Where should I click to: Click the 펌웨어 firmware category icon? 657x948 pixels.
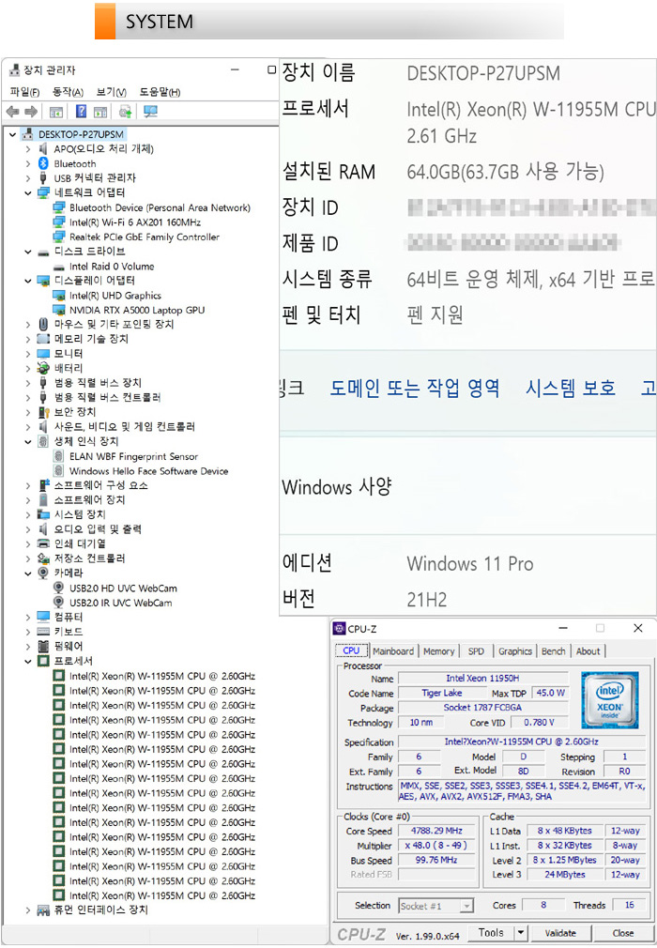43,646
